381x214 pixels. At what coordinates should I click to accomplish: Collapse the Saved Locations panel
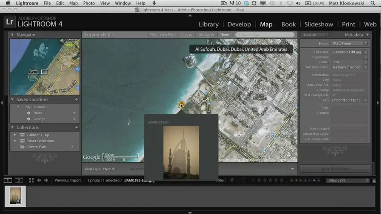click(12, 99)
